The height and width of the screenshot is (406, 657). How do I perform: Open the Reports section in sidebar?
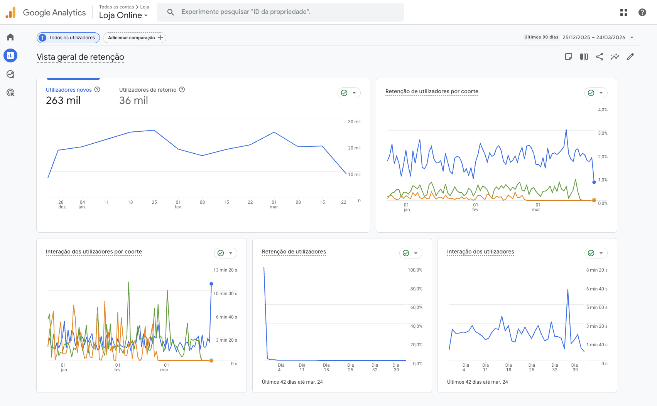pyautogui.click(x=10, y=55)
